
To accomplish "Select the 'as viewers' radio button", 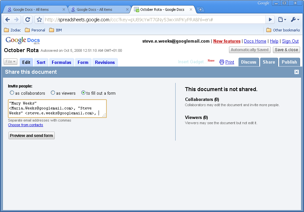I will pyautogui.click(x=53, y=93).
